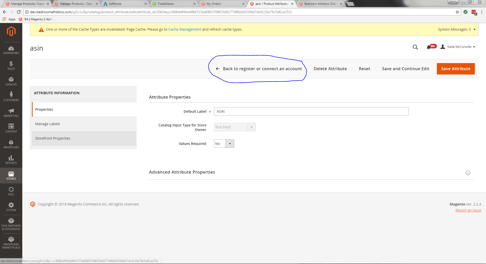Click the Default Label input field

tap(311, 111)
